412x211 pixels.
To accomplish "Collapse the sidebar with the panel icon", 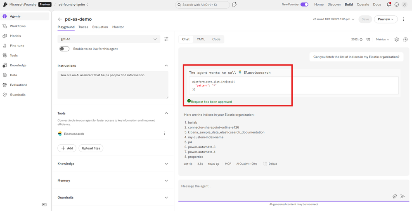I will coord(45,205).
